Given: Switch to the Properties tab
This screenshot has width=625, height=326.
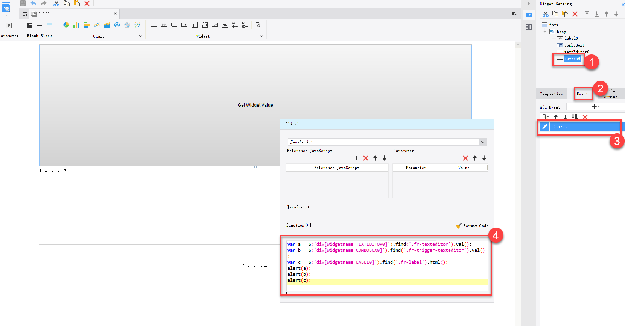Looking at the screenshot, I should [552, 94].
